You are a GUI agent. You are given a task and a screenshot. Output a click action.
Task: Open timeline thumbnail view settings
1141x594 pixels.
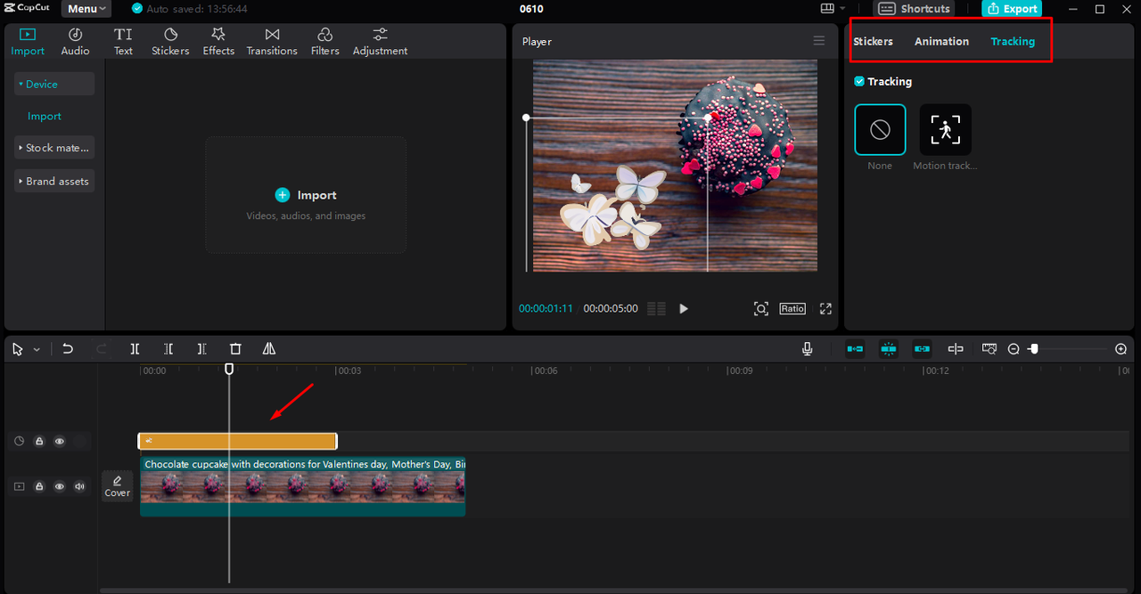point(989,349)
